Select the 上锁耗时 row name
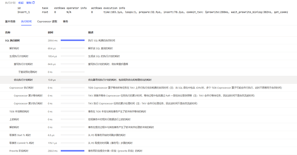297x155 pixels. coord(14,119)
